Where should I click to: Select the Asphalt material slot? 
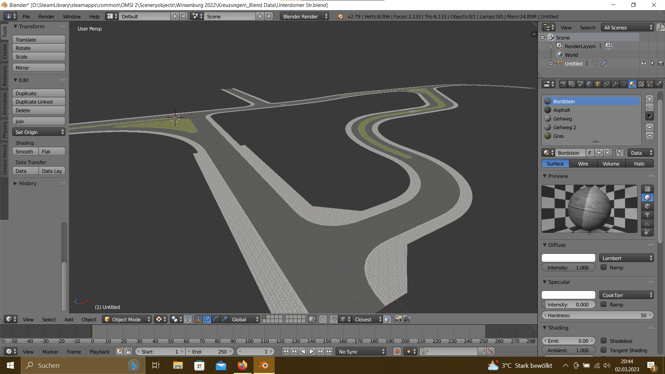click(561, 110)
